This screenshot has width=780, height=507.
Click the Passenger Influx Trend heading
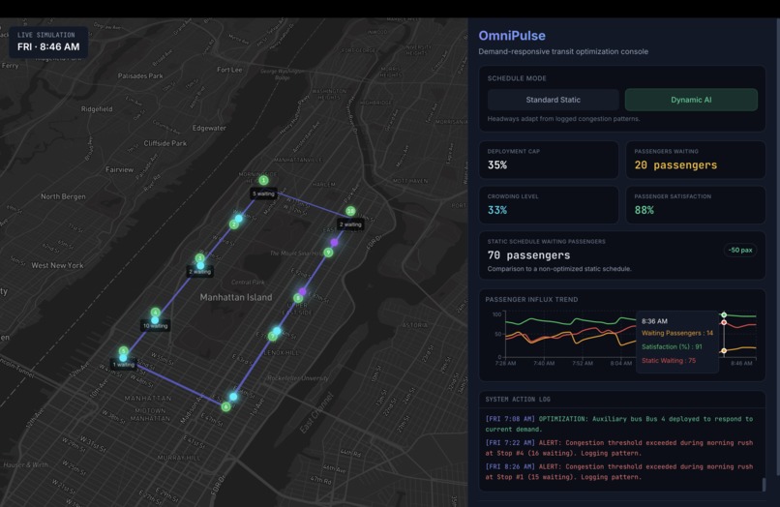[531, 300]
